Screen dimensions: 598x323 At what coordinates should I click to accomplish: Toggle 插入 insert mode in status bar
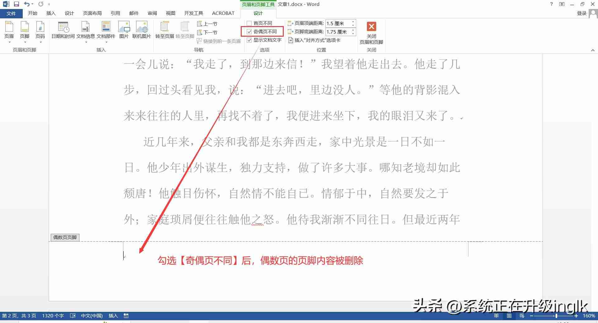(x=113, y=316)
